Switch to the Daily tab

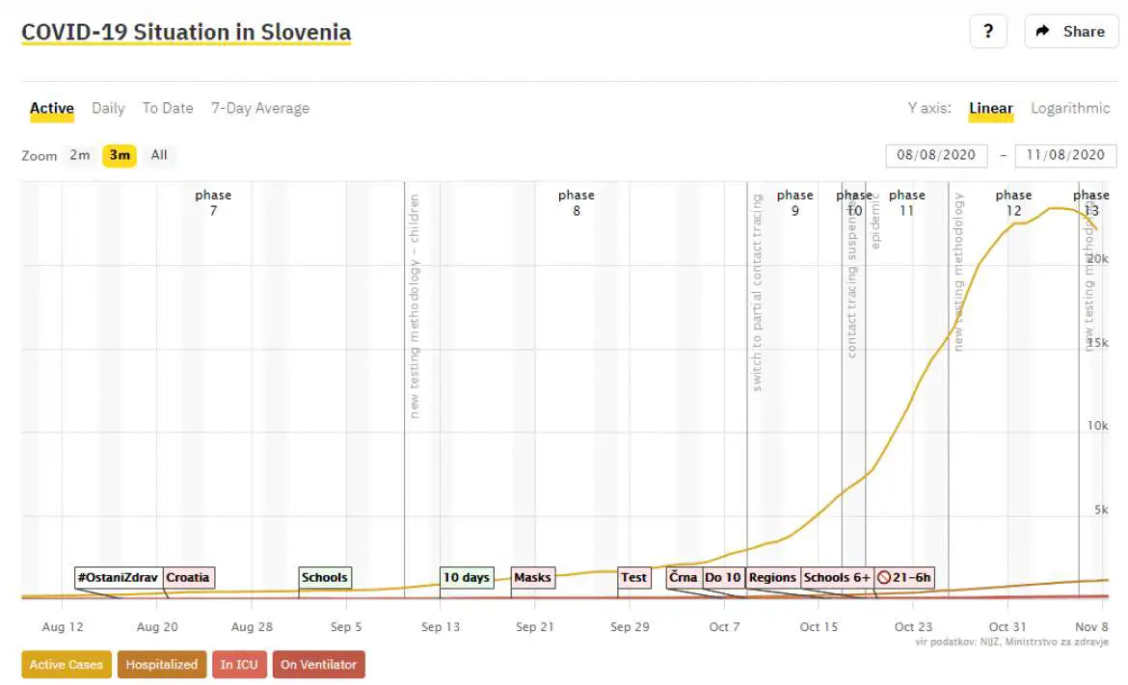pyautogui.click(x=108, y=108)
